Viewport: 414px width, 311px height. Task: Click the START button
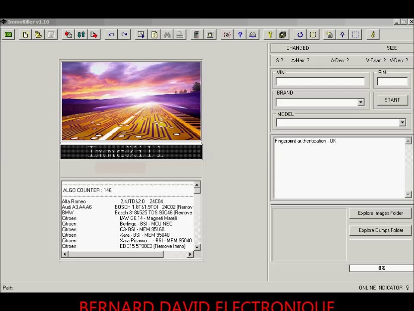click(x=392, y=100)
